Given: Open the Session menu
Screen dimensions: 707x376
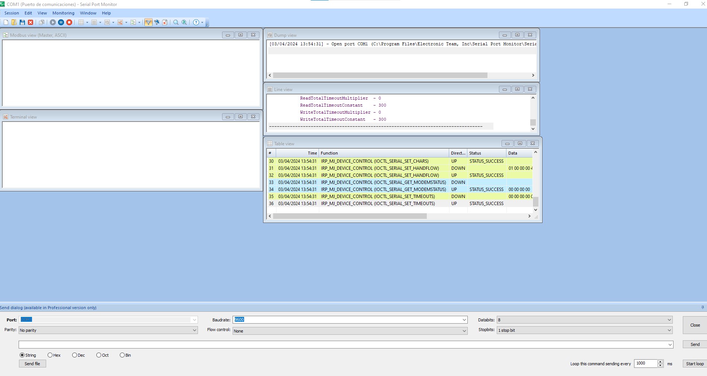Looking at the screenshot, I should 12,13.
